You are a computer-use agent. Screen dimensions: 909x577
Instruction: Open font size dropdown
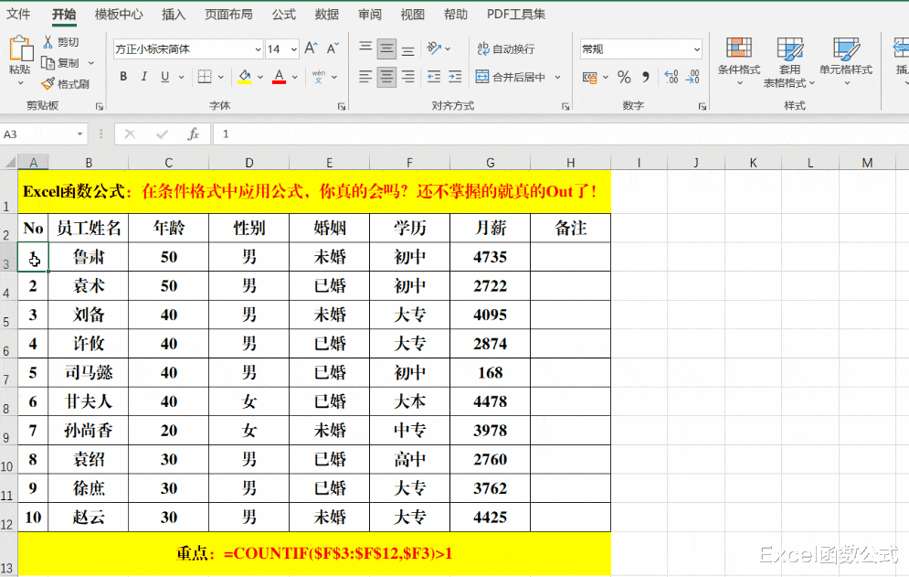coord(294,49)
